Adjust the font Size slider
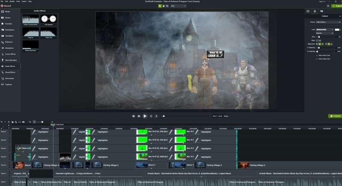This screenshot has width=342, height=186. coord(319,37)
